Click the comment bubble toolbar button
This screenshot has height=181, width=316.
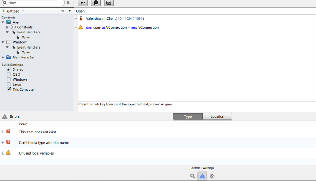pos(96,3)
